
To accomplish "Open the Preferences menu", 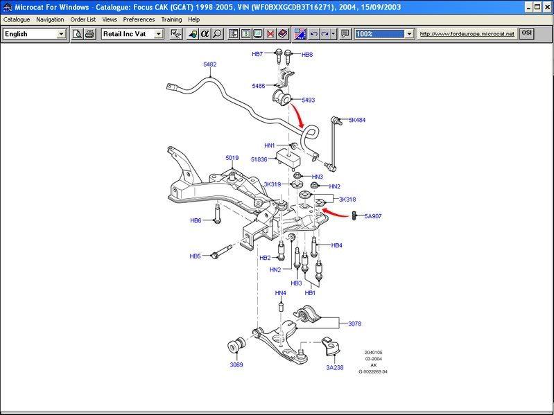I will (139, 19).
